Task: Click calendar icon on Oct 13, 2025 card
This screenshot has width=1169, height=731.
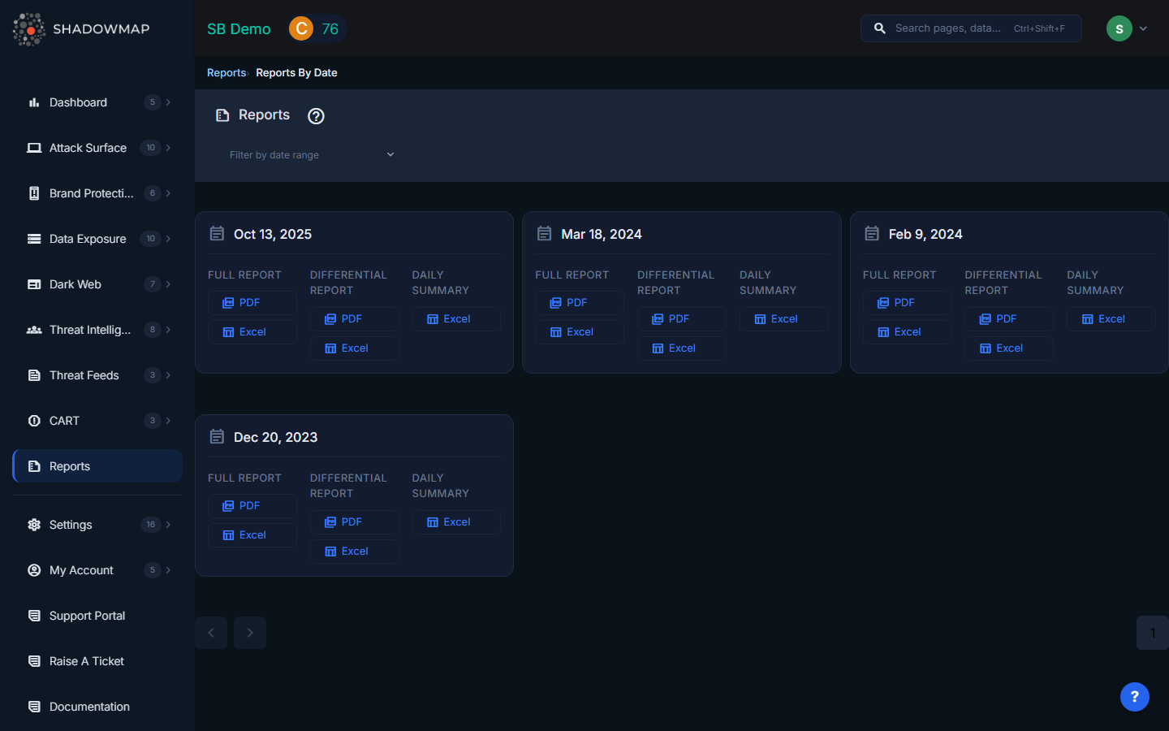Action: [217, 234]
